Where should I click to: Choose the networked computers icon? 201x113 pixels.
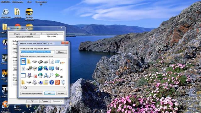pyautogui.click(x=46, y=75)
